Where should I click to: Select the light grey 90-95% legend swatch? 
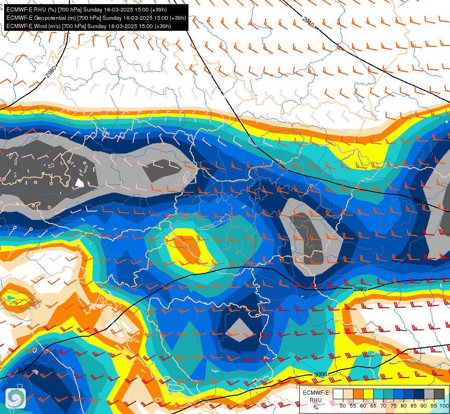click(429, 394)
